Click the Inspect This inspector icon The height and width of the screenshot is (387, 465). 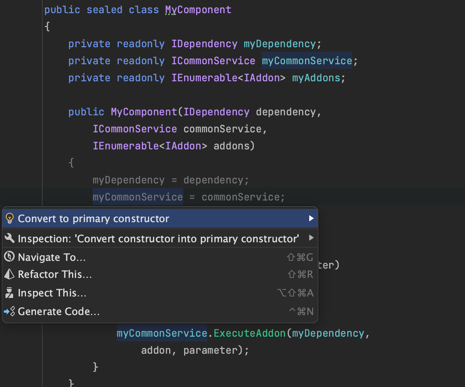click(10, 293)
